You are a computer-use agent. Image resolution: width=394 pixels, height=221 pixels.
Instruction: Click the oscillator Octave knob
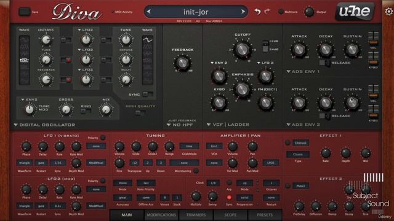46,39
